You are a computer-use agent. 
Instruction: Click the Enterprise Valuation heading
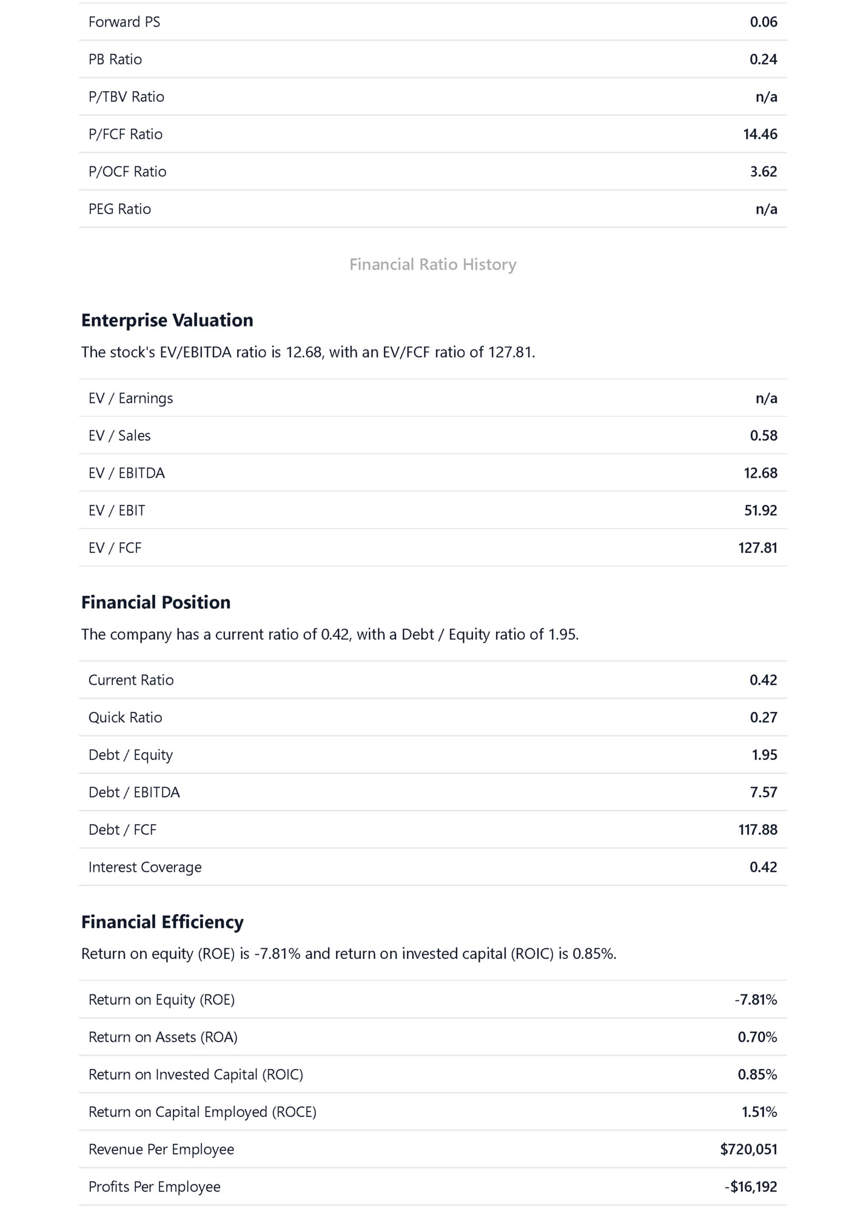[167, 320]
